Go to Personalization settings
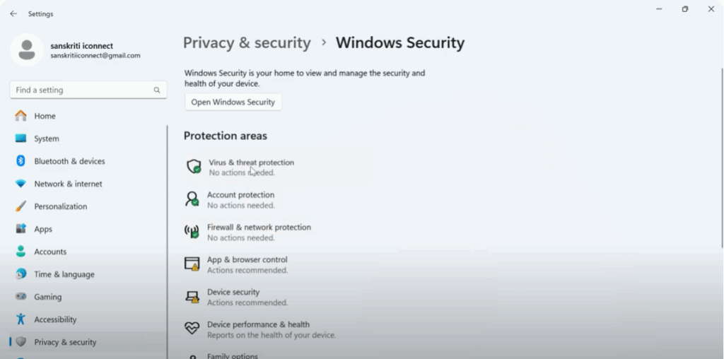Screen dimensions: 724x359 tap(61, 206)
